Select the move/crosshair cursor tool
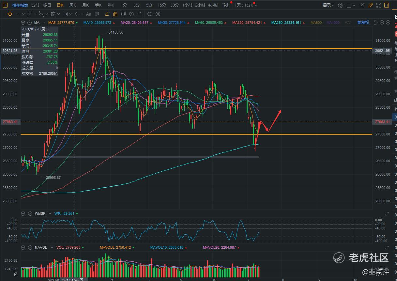 pyautogui.click(x=10, y=14)
